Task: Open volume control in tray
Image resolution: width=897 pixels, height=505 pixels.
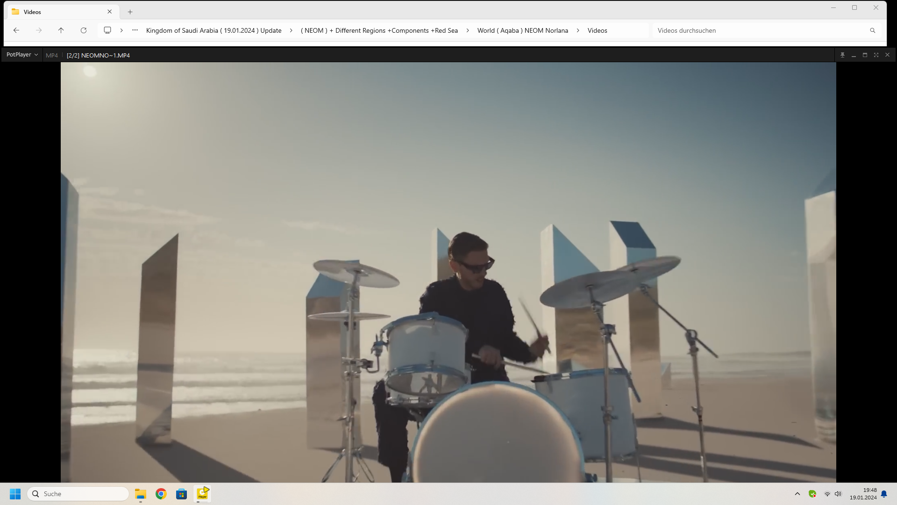Action: coord(838,494)
